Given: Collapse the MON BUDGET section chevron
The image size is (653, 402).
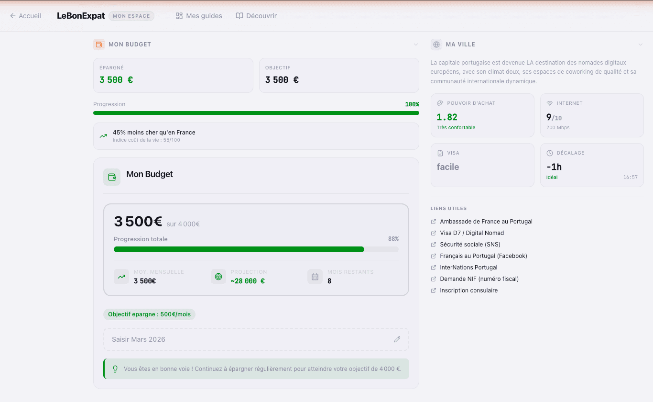Looking at the screenshot, I should click(415, 44).
